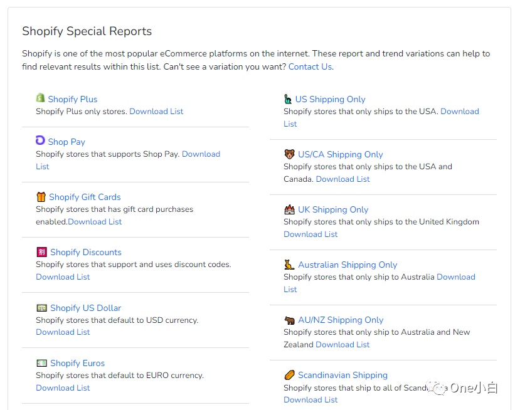Open AU/NZ Shipping Only report

(x=341, y=320)
